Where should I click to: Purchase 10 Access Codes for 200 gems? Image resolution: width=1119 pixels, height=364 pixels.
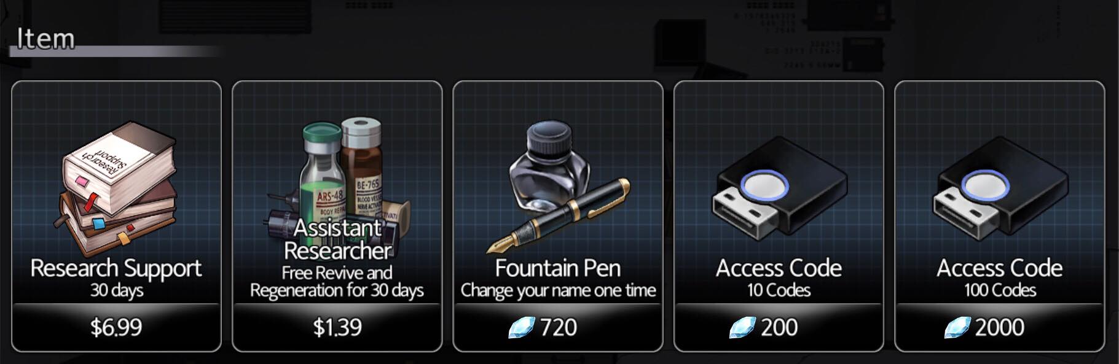779,327
